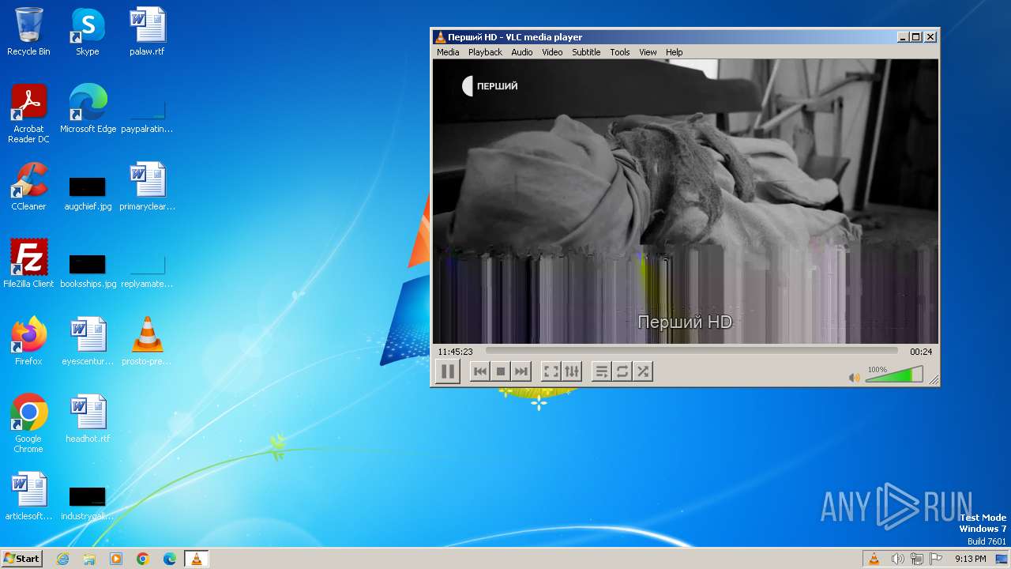Open the Video menu
Screen dimensions: 1011x569
[552, 52]
